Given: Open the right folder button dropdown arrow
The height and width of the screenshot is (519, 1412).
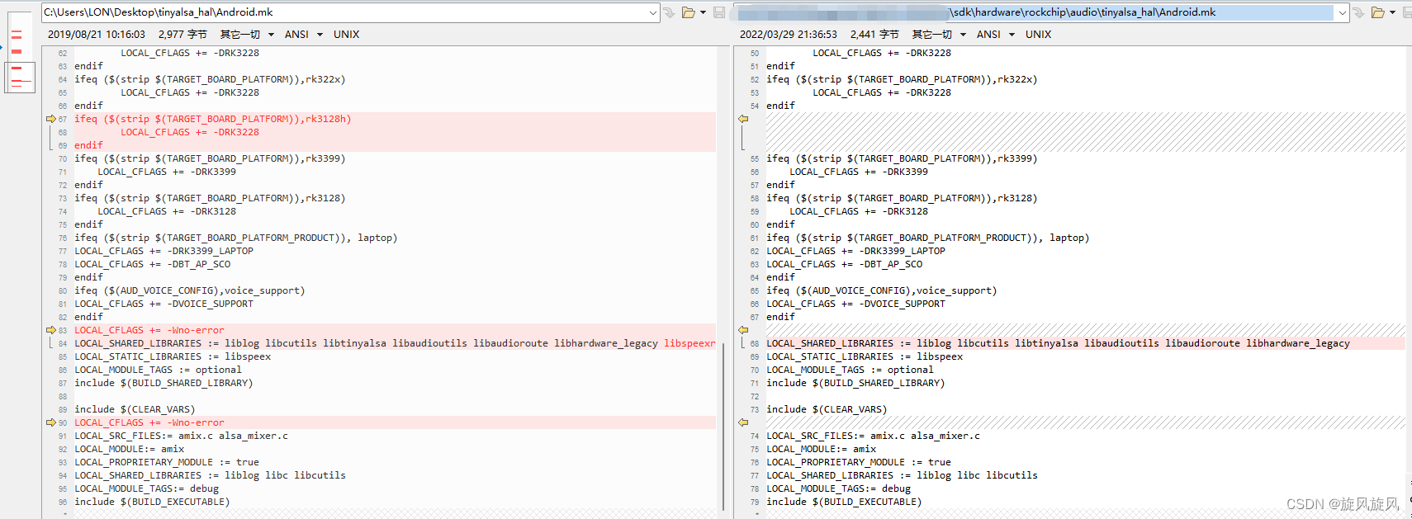Looking at the screenshot, I should 1392,12.
